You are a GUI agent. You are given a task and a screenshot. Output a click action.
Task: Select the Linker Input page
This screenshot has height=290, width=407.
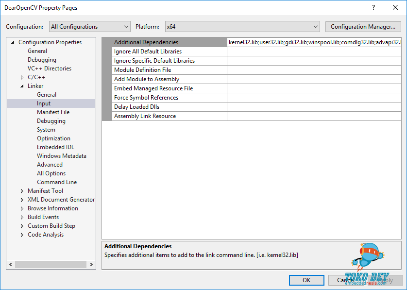44,103
